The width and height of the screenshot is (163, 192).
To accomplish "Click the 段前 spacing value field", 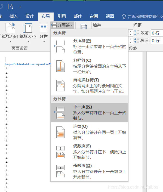I will coord(157,33).
